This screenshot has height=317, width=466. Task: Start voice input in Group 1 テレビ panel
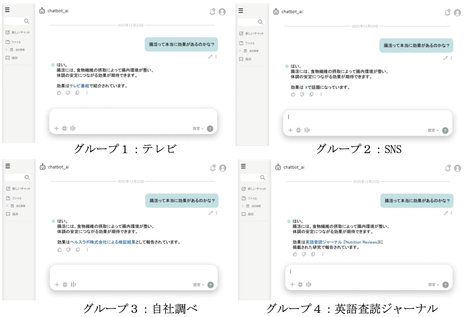(x=73, y=128)
